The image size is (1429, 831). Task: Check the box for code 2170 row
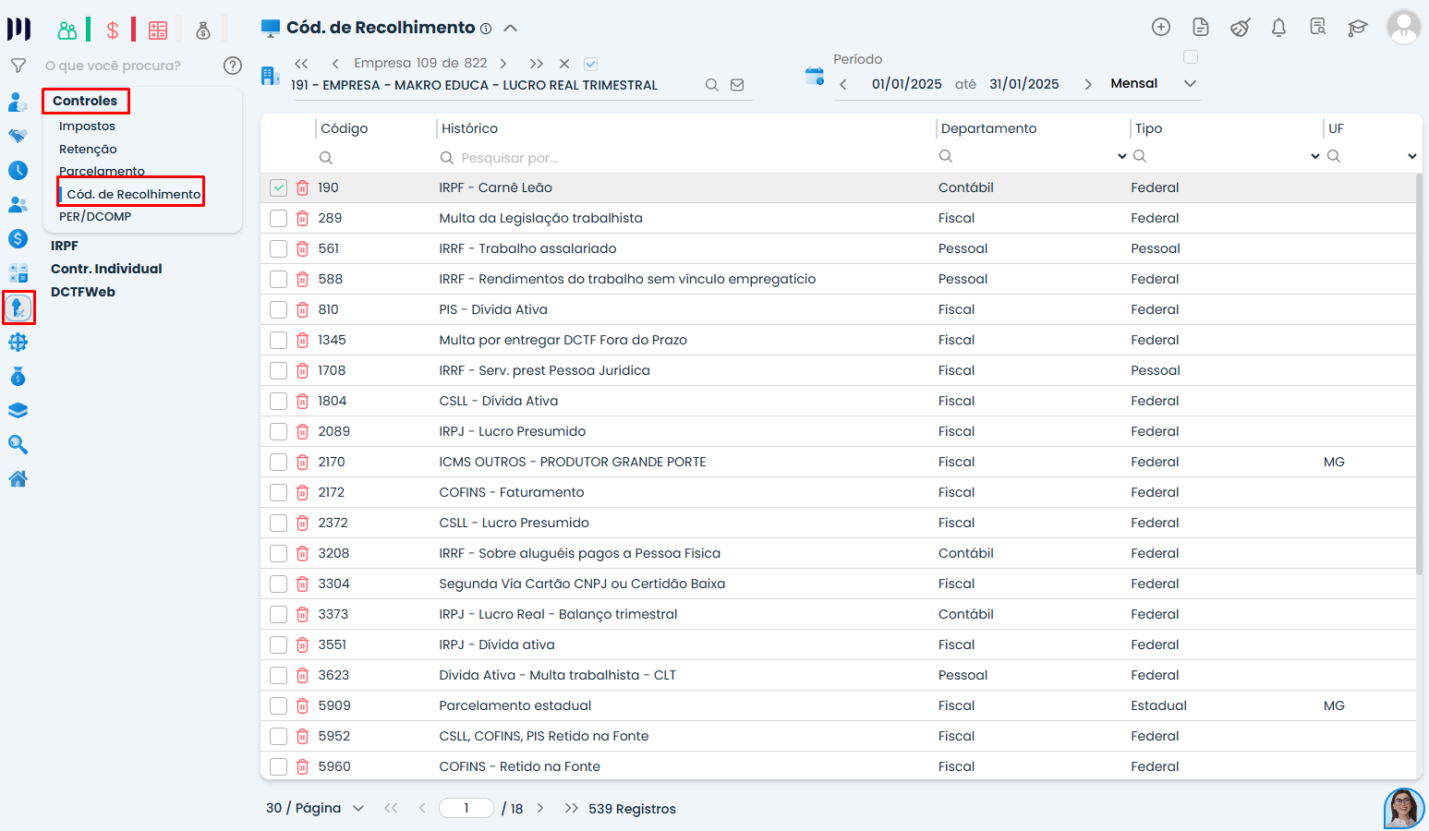pos(278,463)
